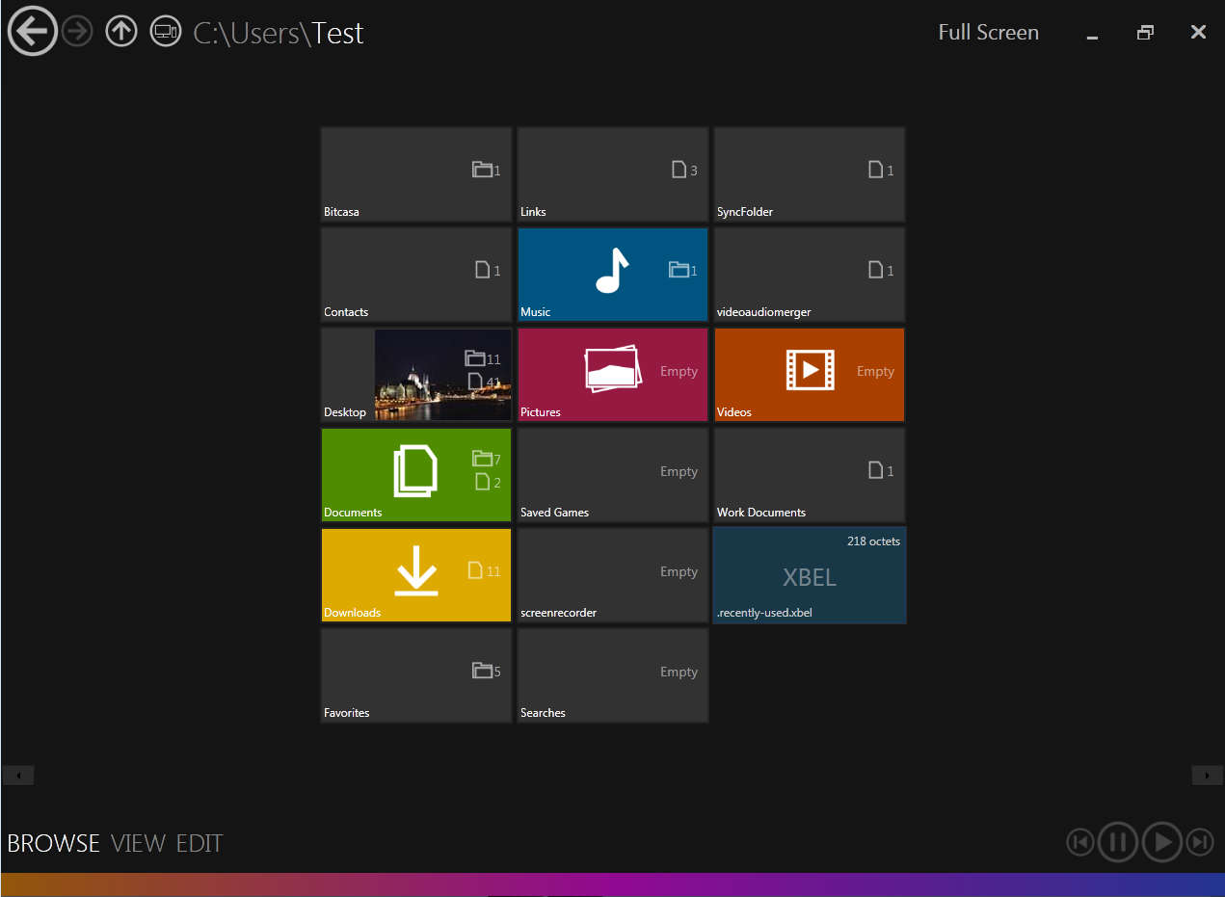The image size is (1225, 897).
Task: Click the file count icon on SyncFolder
Action: (x=875, y=170)
